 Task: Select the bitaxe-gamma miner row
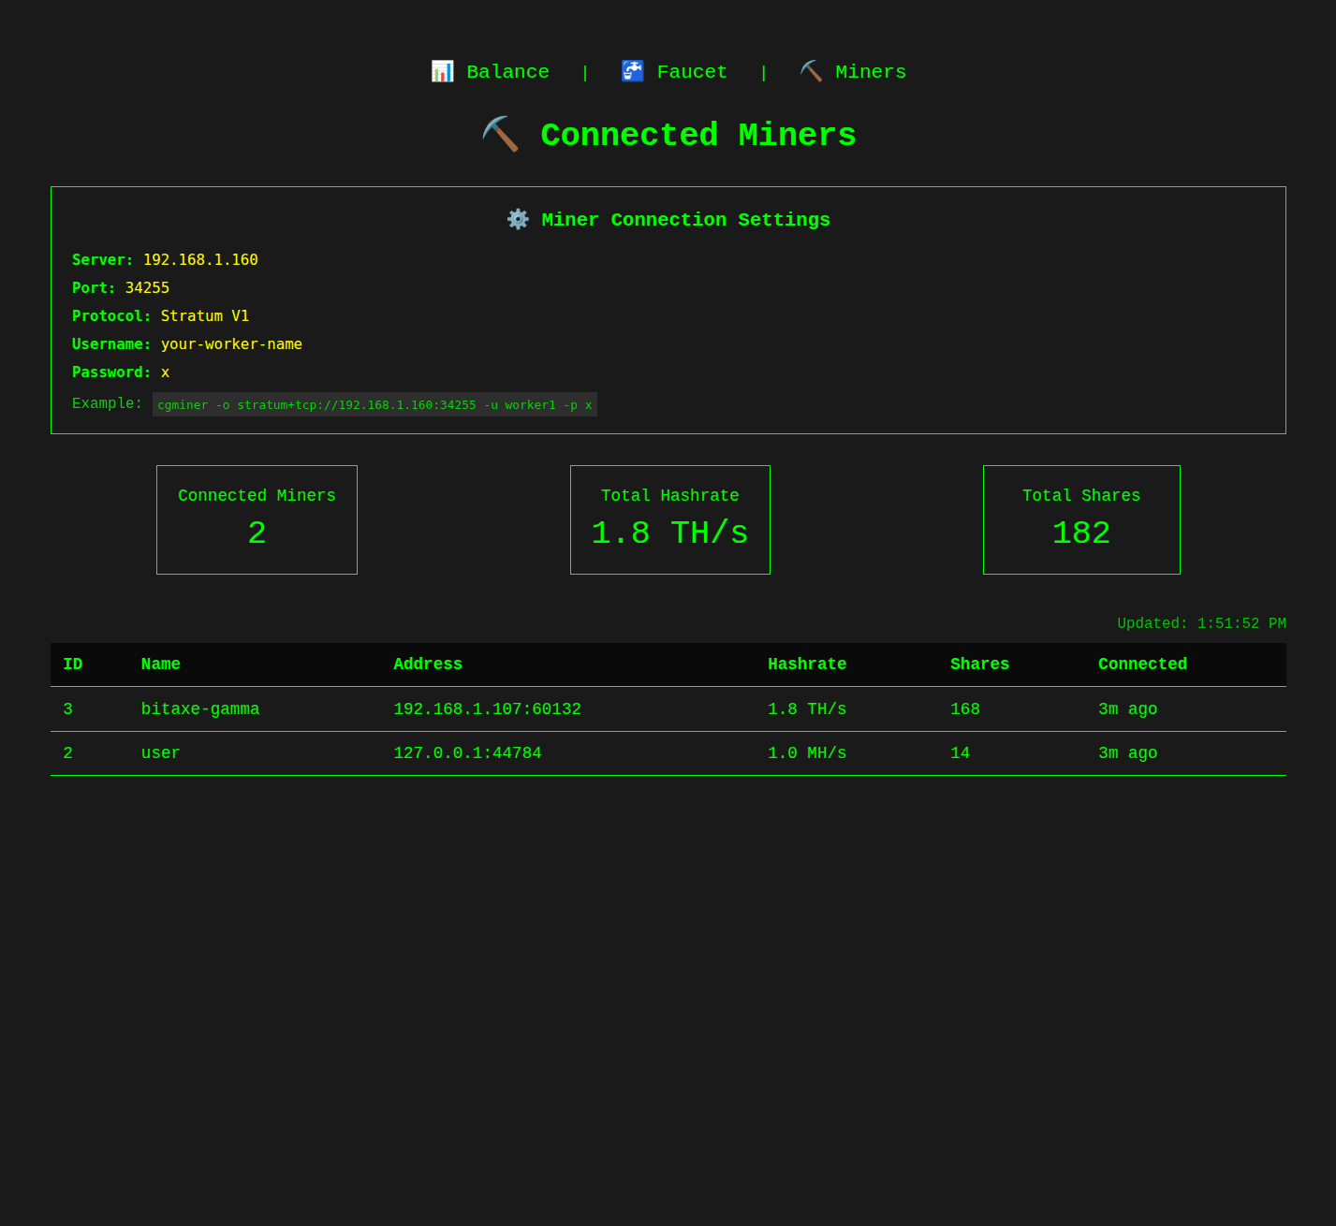click(200, 709)
